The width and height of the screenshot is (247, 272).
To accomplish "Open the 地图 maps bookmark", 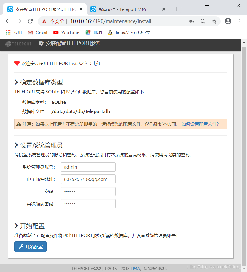I will click(x=93, y=33).
